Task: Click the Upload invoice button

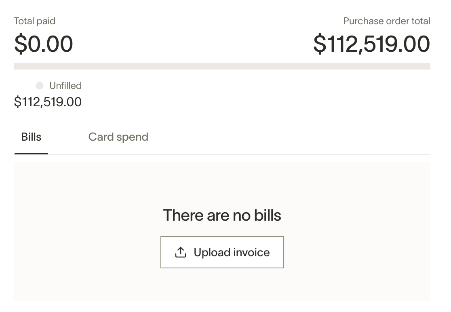Action: (x=222, y=252)
